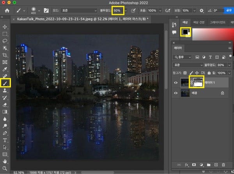Click the blue 공유 share button
Viewport: 234px width, 174px height.
point(229,10)
